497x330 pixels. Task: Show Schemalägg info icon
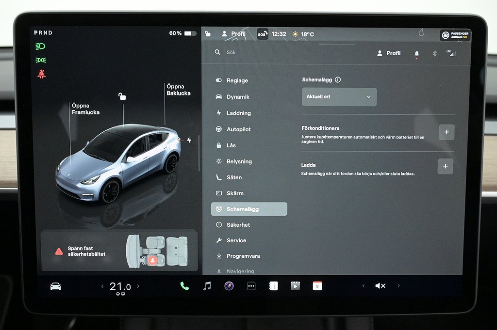(x=338, y=80)
